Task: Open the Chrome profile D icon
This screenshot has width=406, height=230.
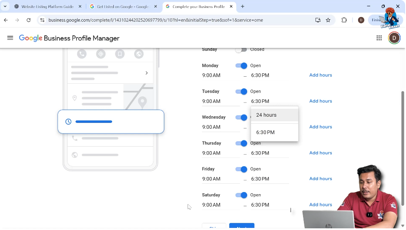Action: pos(361,20)
